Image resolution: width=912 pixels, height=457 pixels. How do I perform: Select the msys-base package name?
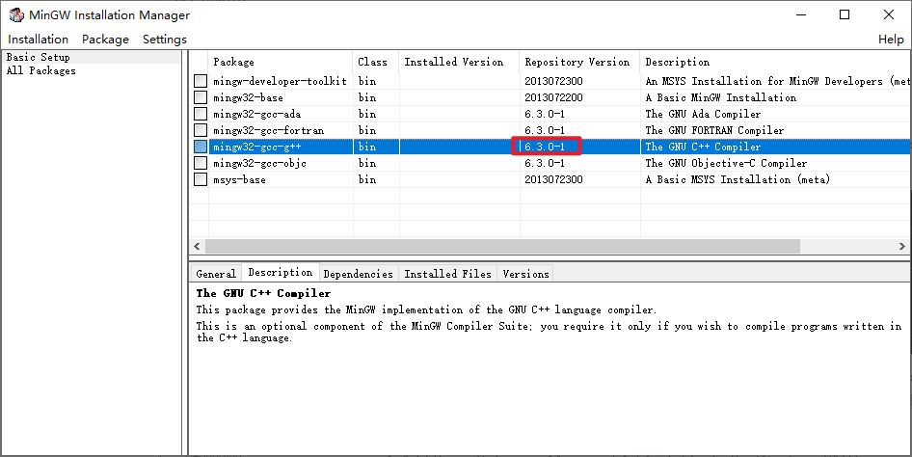(x=239, y=179)
